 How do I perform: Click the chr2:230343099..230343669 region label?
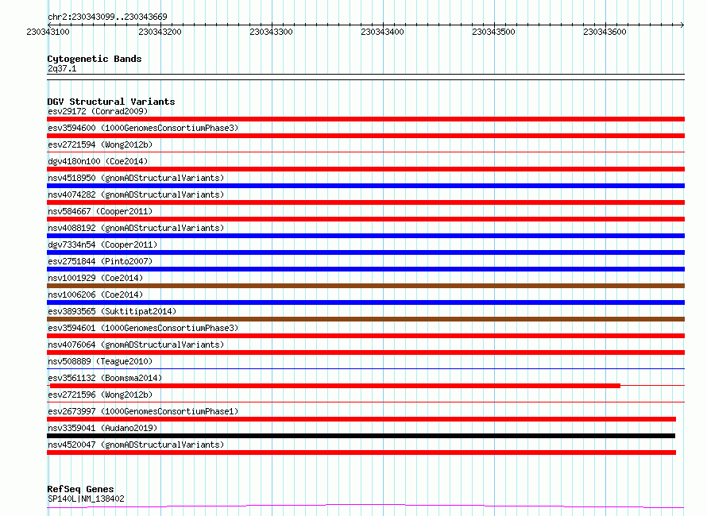107,17
